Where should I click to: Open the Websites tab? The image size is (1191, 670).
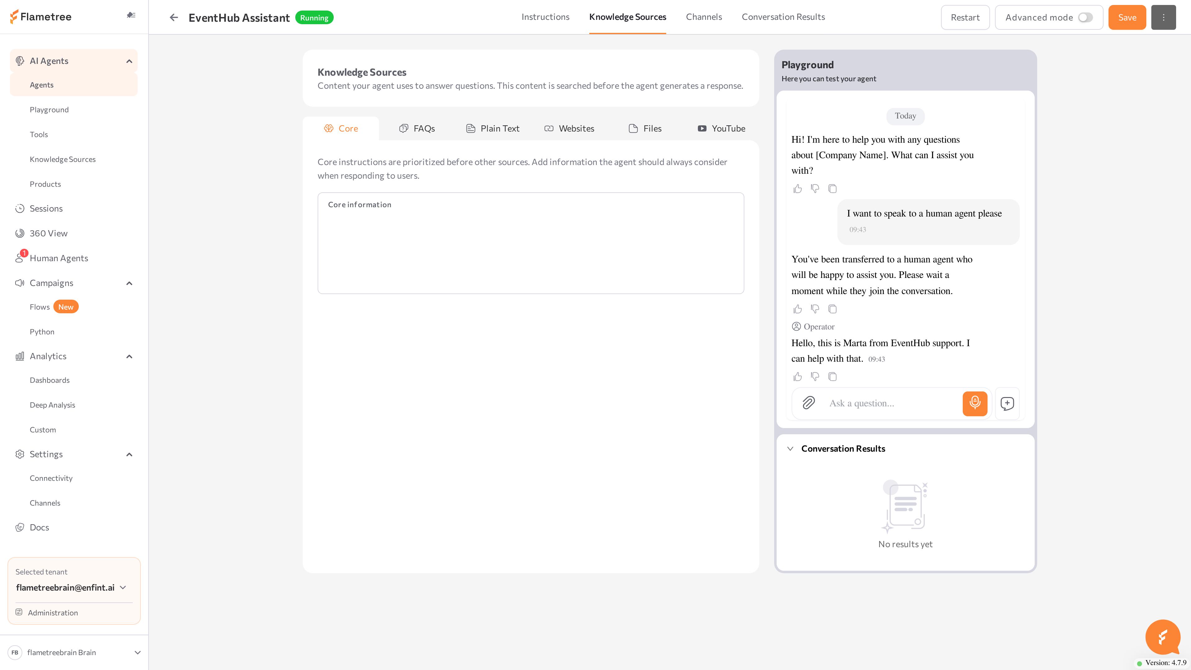pyautogui.click(x=569, y=128)
